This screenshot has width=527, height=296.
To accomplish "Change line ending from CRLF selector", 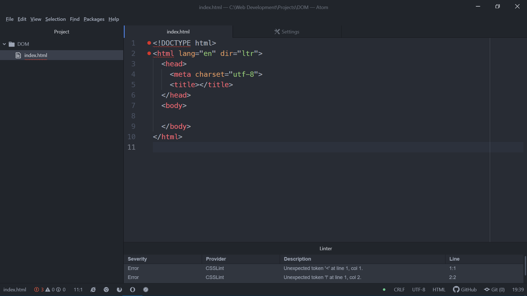I will click(x=399, y=290).
